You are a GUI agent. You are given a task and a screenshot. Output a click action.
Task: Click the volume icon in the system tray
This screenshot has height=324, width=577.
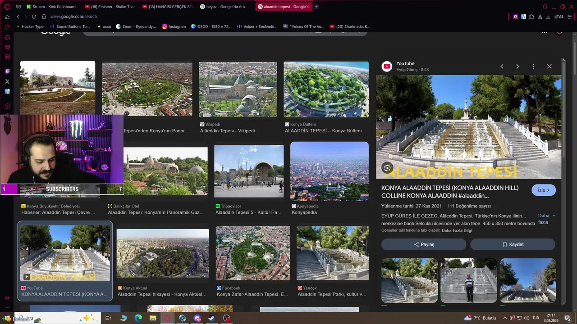[527, 318]
